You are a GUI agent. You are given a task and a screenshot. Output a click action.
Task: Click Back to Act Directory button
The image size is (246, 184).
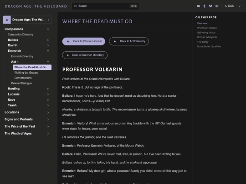[x=129, y=41]
